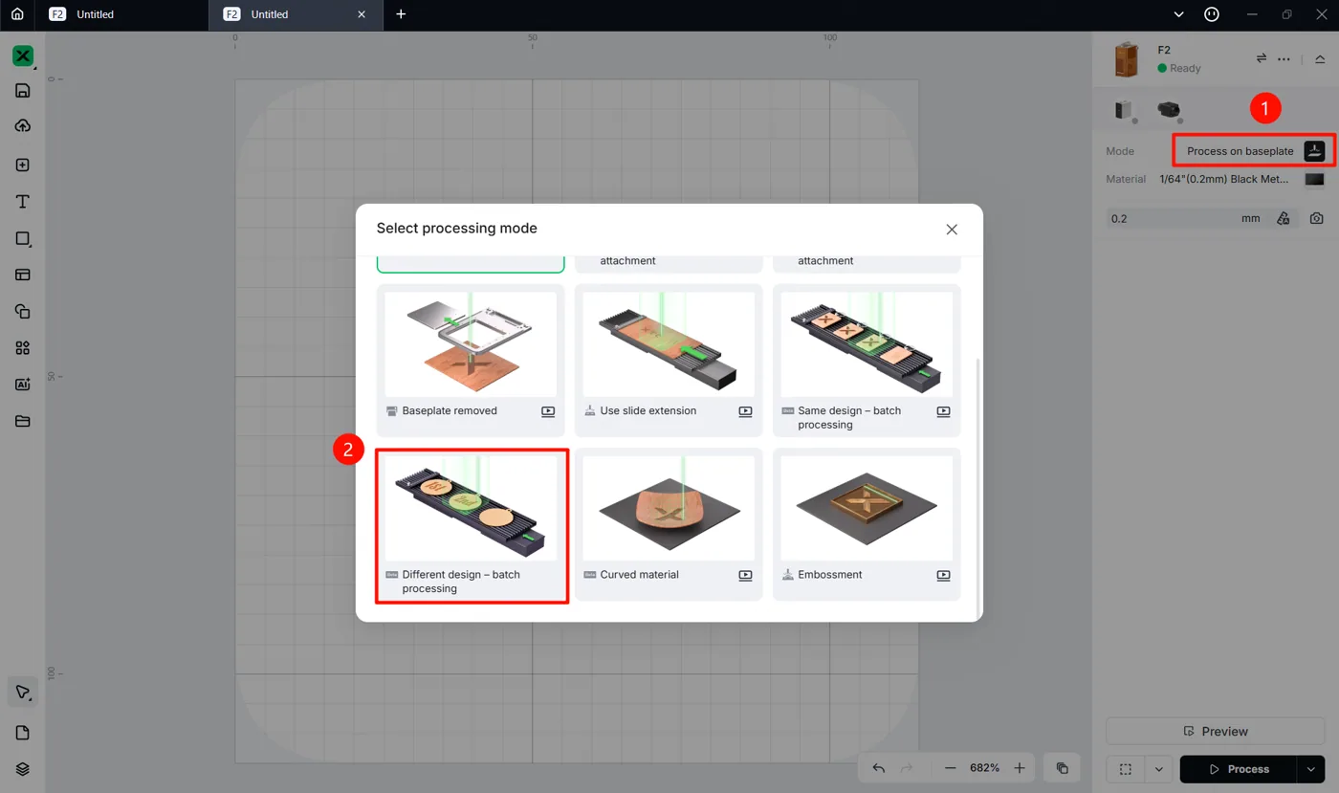This screenshot has height=793, width=1339.
Task: Choose Use slide extension mode
Action: (x=669, y=360)
